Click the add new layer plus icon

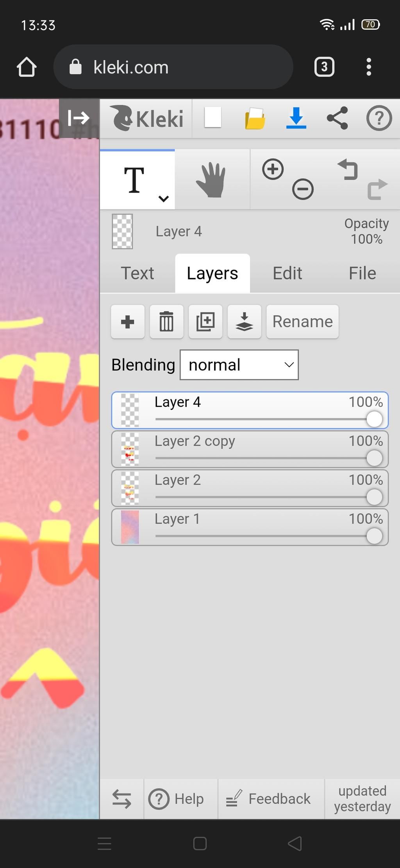click(x=128, y=322)
